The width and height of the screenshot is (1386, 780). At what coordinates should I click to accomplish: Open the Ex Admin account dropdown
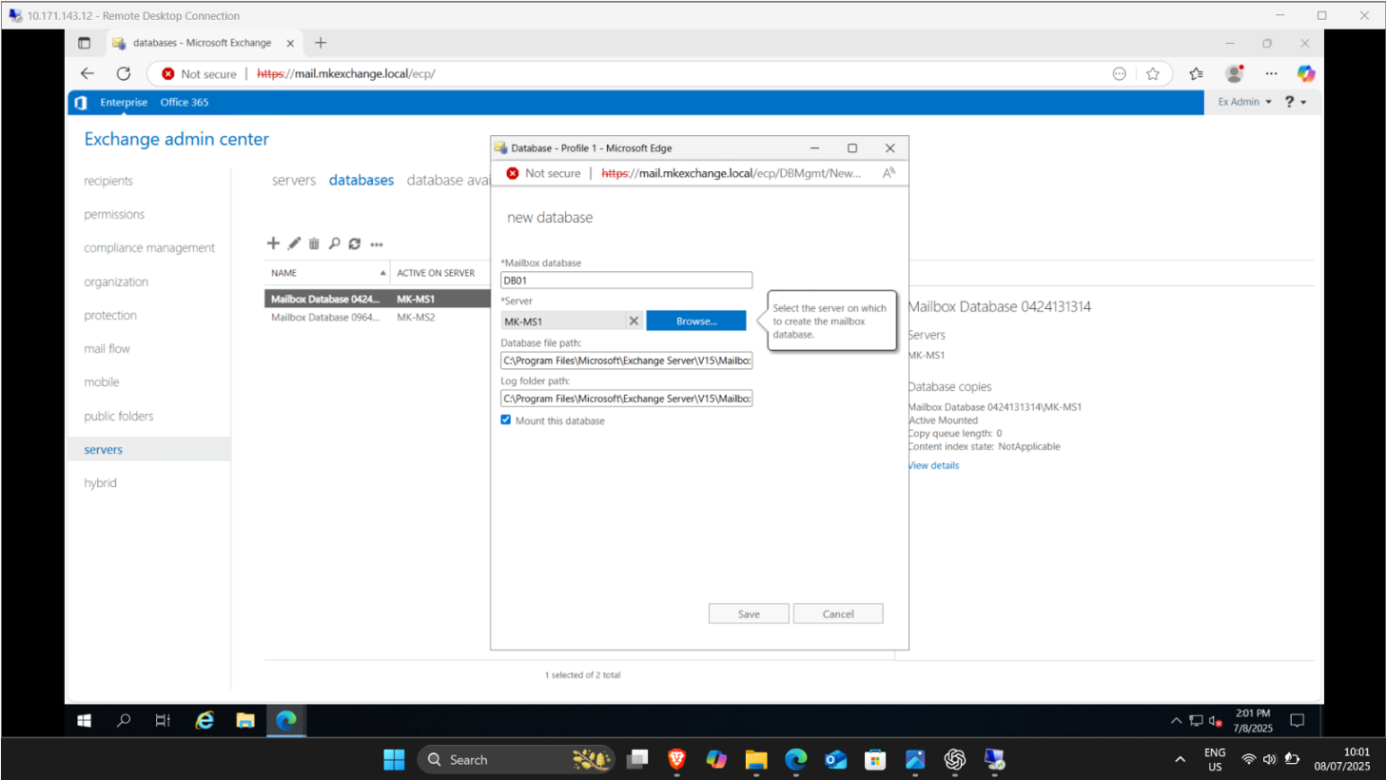(1243, 102)
